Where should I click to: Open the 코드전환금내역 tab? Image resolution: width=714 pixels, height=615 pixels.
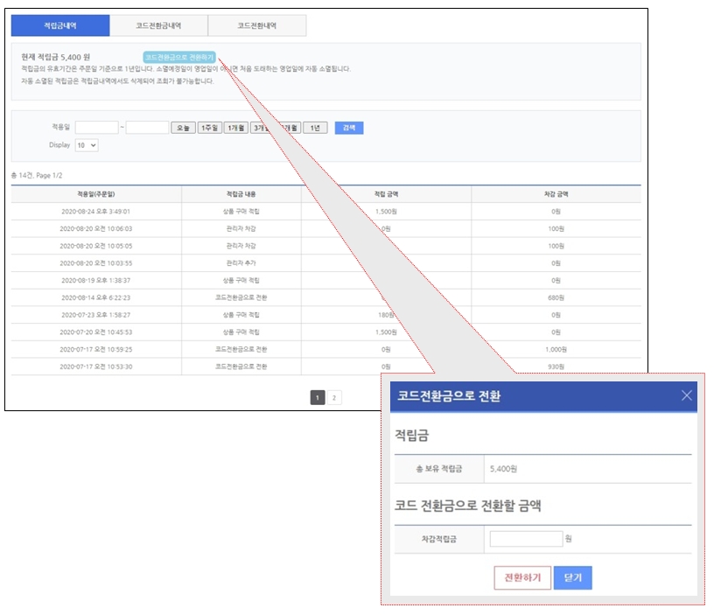(158, 26)
